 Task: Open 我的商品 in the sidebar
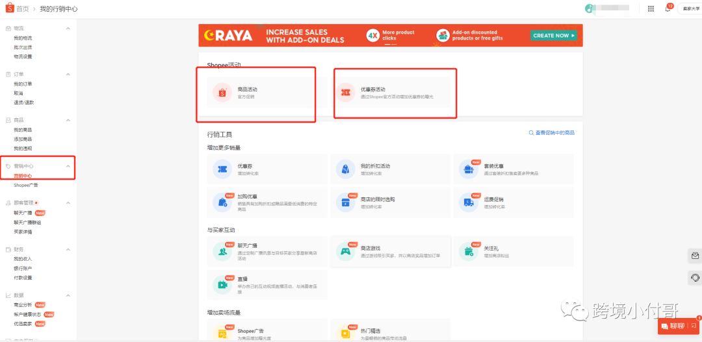23,130
